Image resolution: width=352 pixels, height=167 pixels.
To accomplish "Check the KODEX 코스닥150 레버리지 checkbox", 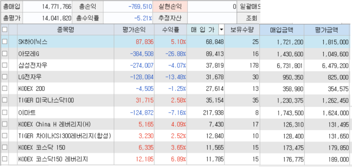I will (x=5, y=159).
